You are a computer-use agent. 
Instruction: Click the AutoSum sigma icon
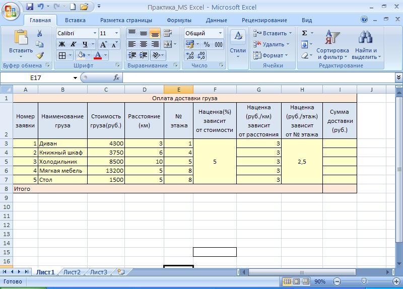304,33
